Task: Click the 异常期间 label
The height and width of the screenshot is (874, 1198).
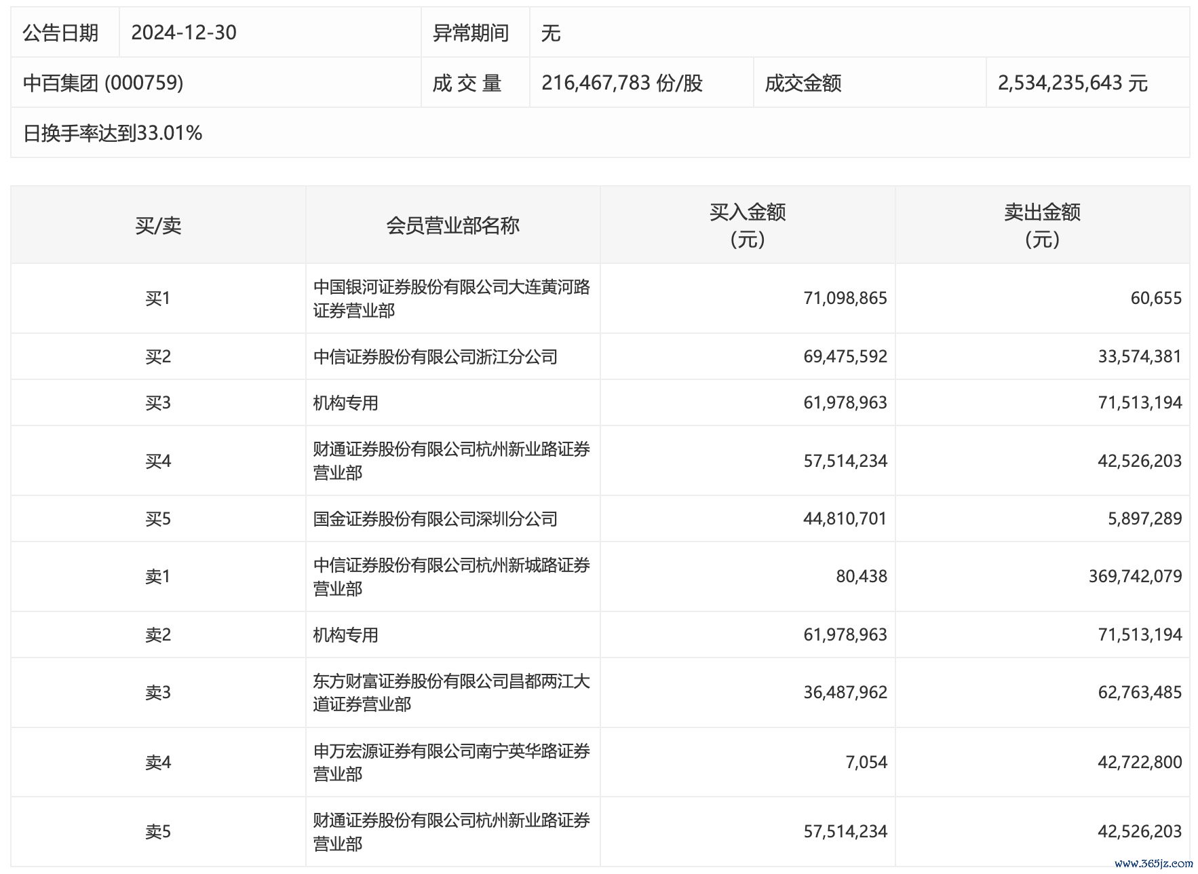Action: coord(471,33)
